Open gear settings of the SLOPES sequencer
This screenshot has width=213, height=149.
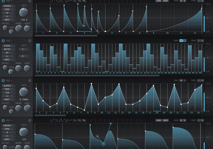click(x=30, y=81)
